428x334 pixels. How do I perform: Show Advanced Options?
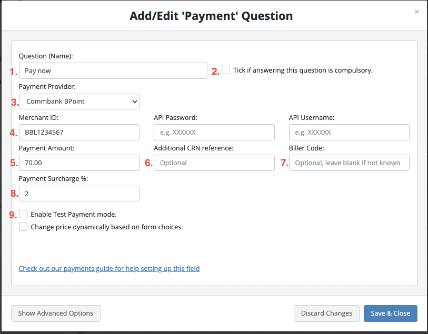pyautogui.click(x=55, y=313)
